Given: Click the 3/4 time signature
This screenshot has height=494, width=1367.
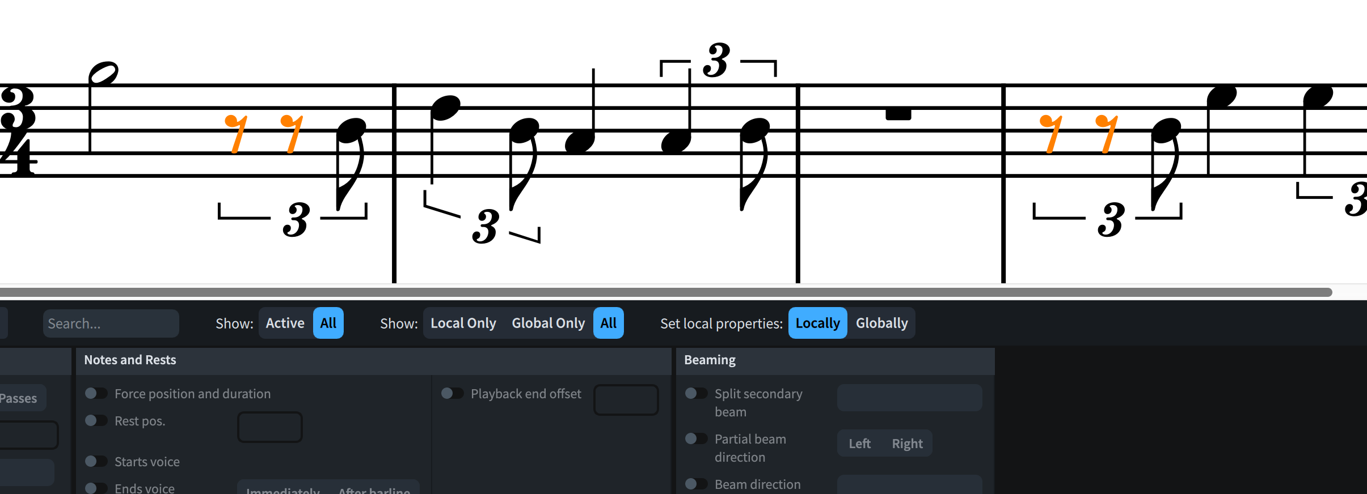Looking at the screenshot, I should pos(18,131).
